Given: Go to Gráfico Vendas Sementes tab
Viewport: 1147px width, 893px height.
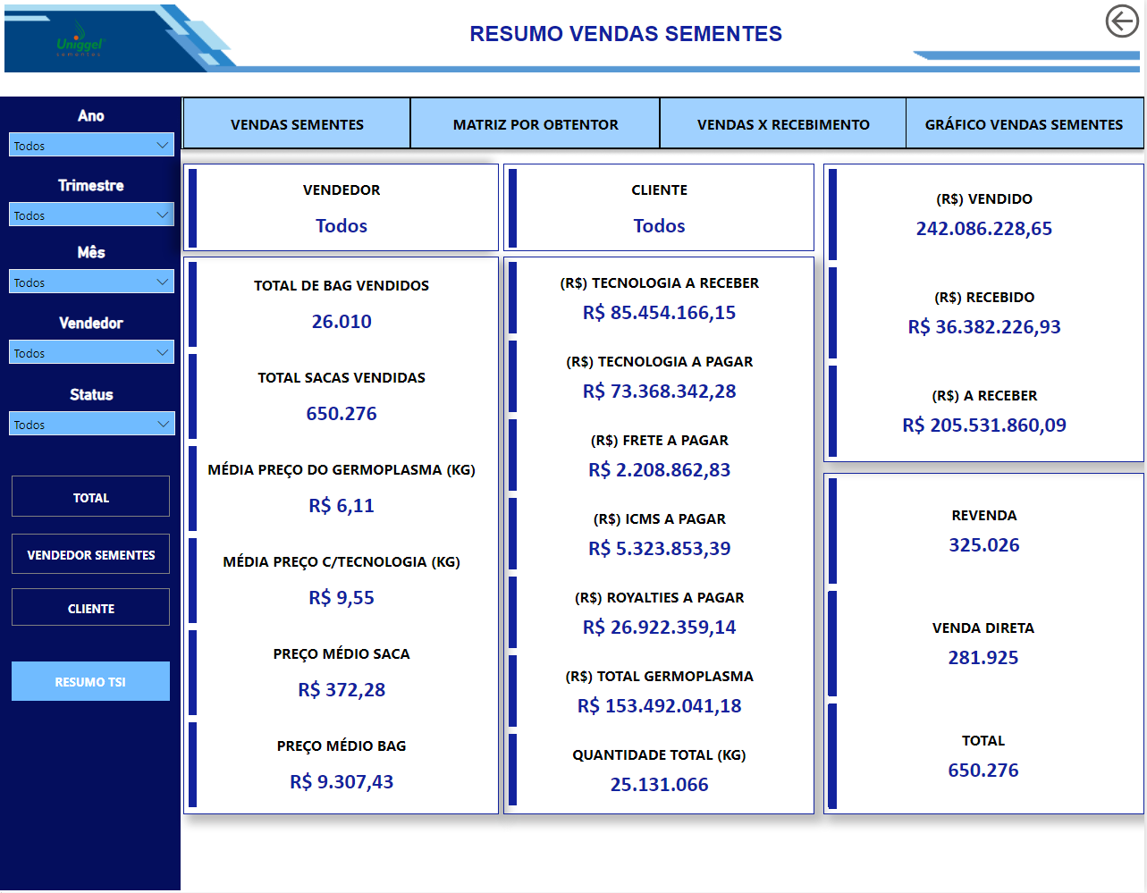Looking at the screenshot, I should 1025,124.
